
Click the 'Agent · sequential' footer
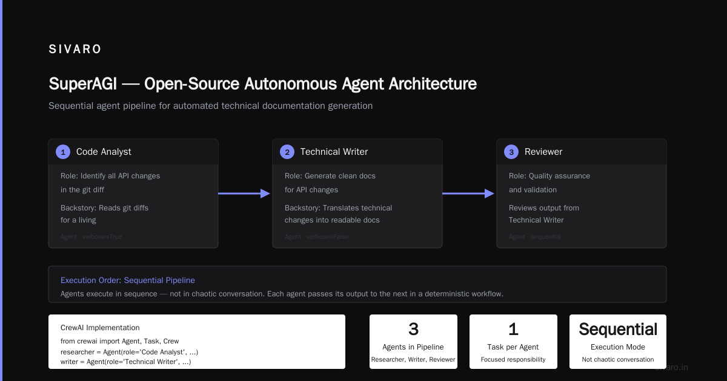(535, 237)
